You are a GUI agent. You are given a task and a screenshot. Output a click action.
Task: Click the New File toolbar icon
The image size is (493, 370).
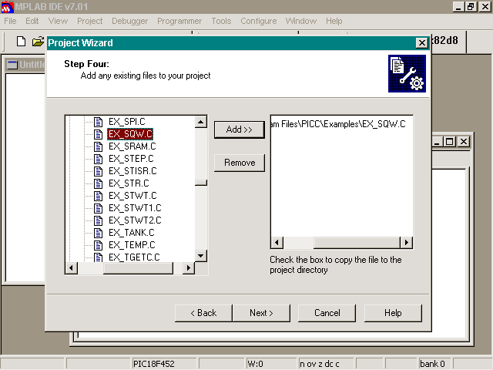point(21,41)
